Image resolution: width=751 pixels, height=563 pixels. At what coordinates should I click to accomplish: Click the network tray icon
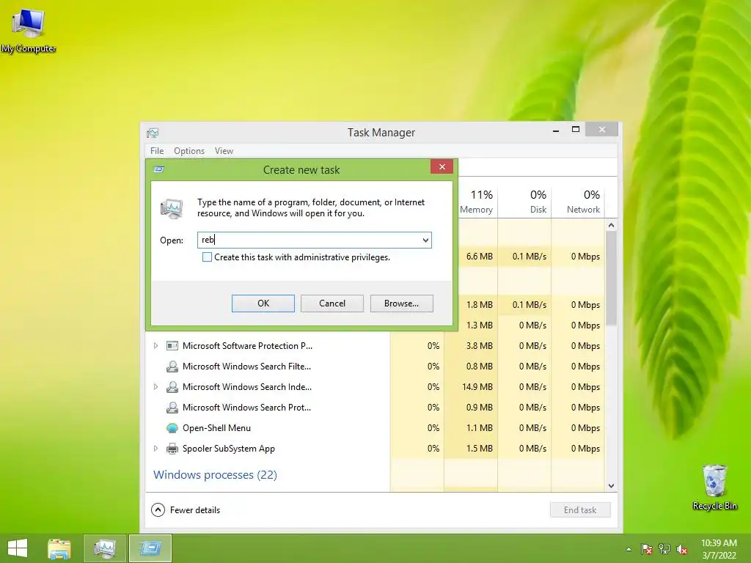coord(664,549)
